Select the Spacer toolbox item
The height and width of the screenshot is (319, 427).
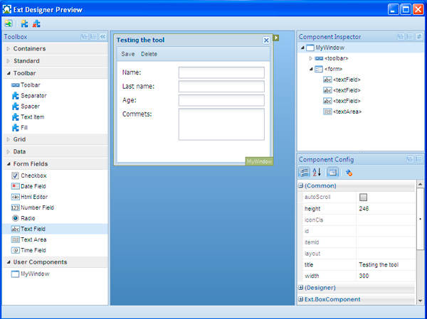pyautogui.click(x=31, y=106)
